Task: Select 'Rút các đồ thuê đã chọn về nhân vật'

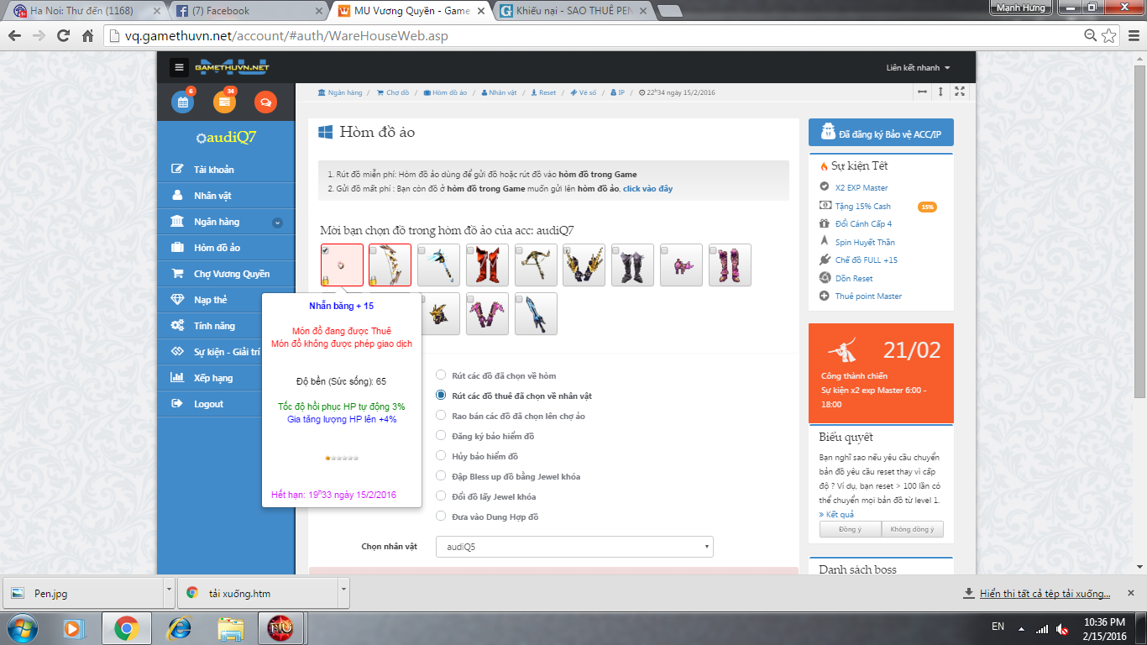Action: (x=441, y=396)
